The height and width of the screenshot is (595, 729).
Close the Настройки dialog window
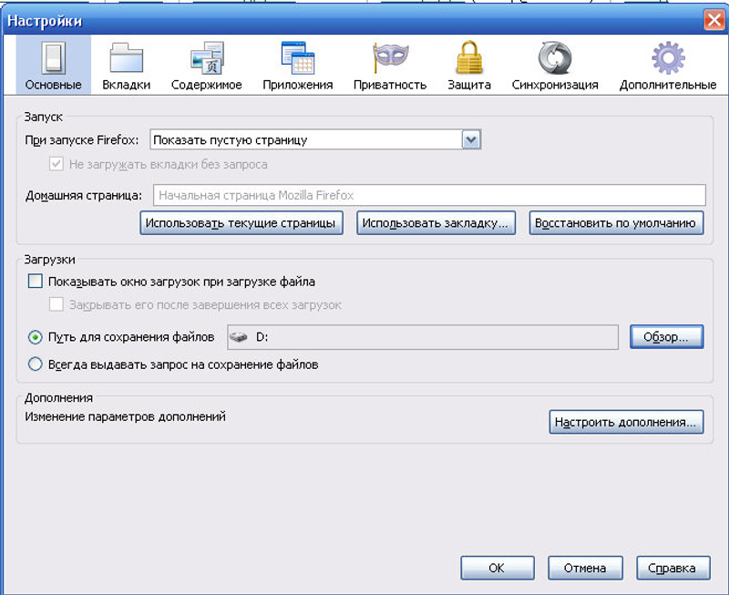[x=714, y=20]
